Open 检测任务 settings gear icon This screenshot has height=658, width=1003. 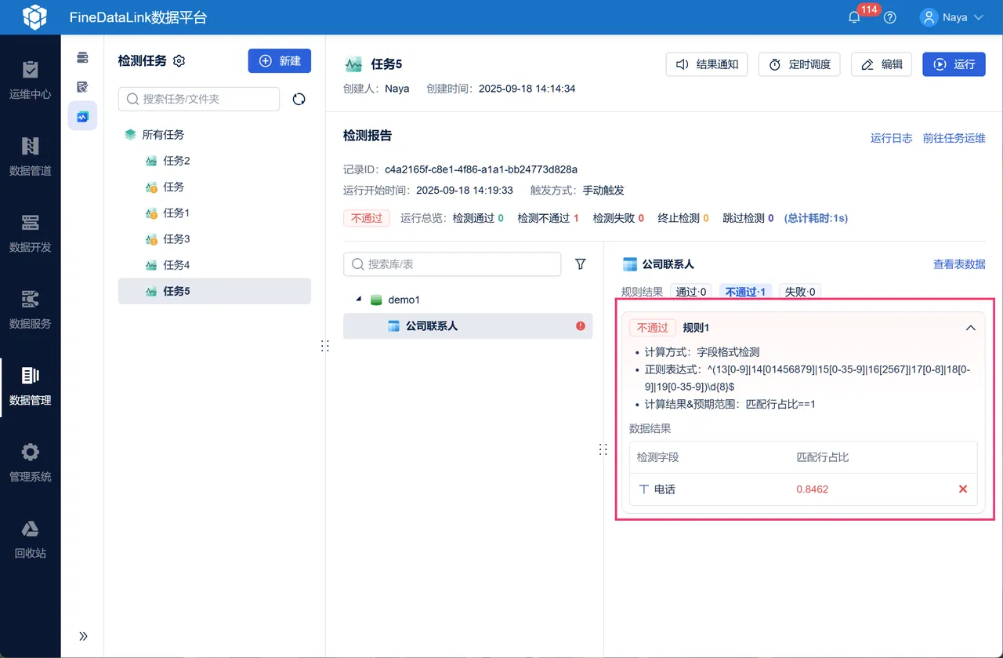pos(179,61)
